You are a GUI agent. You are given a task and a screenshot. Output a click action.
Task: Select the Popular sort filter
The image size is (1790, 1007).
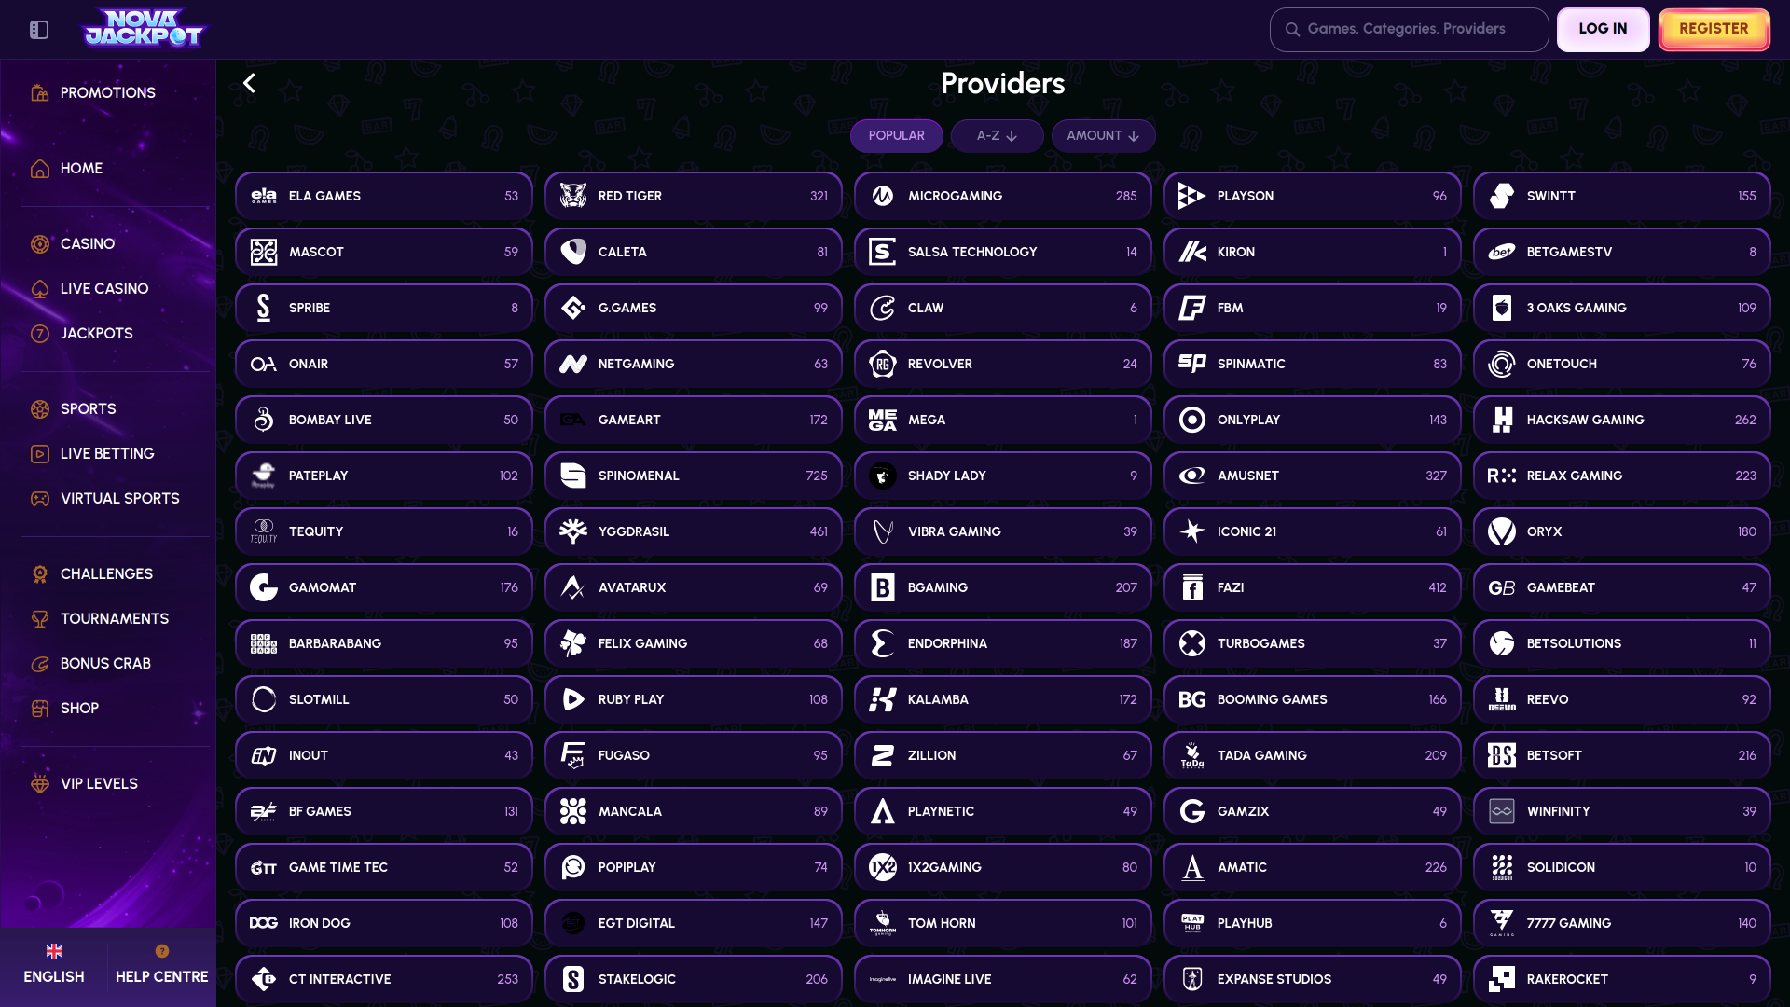896,136
